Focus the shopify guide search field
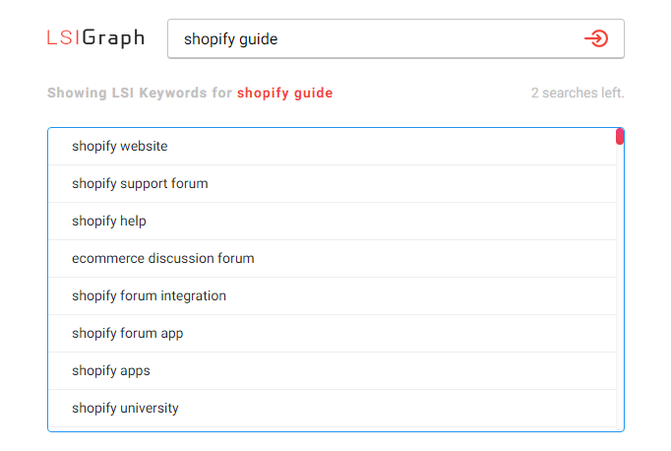This screenshot has width=671, height=451. pos(396,38)
